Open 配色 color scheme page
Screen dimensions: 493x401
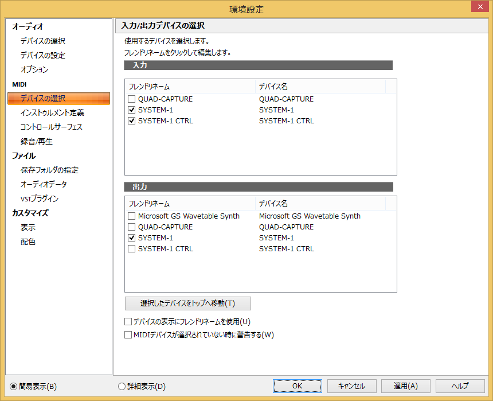pos(28,242)
